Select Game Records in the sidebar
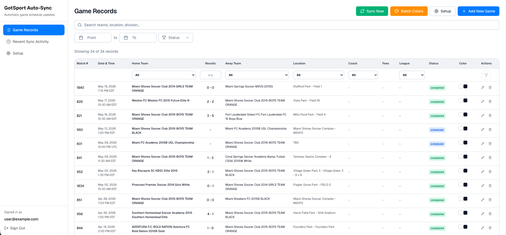 [x=34, y=30]
